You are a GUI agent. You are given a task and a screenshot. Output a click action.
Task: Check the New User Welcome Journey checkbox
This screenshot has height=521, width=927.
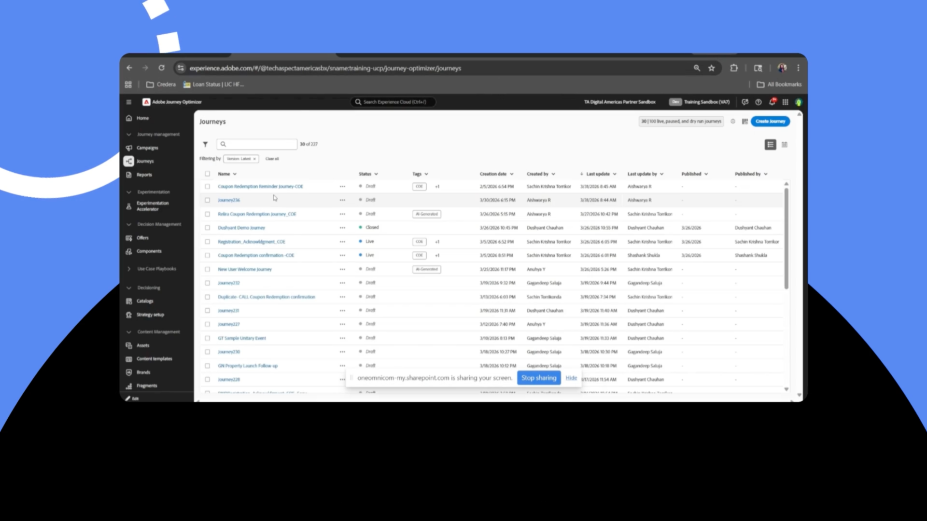(x=207, y=269)
